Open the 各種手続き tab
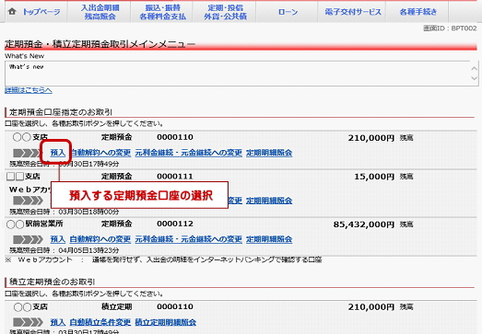The height and width of the screenshot is (334, 482). pos(417,12)
